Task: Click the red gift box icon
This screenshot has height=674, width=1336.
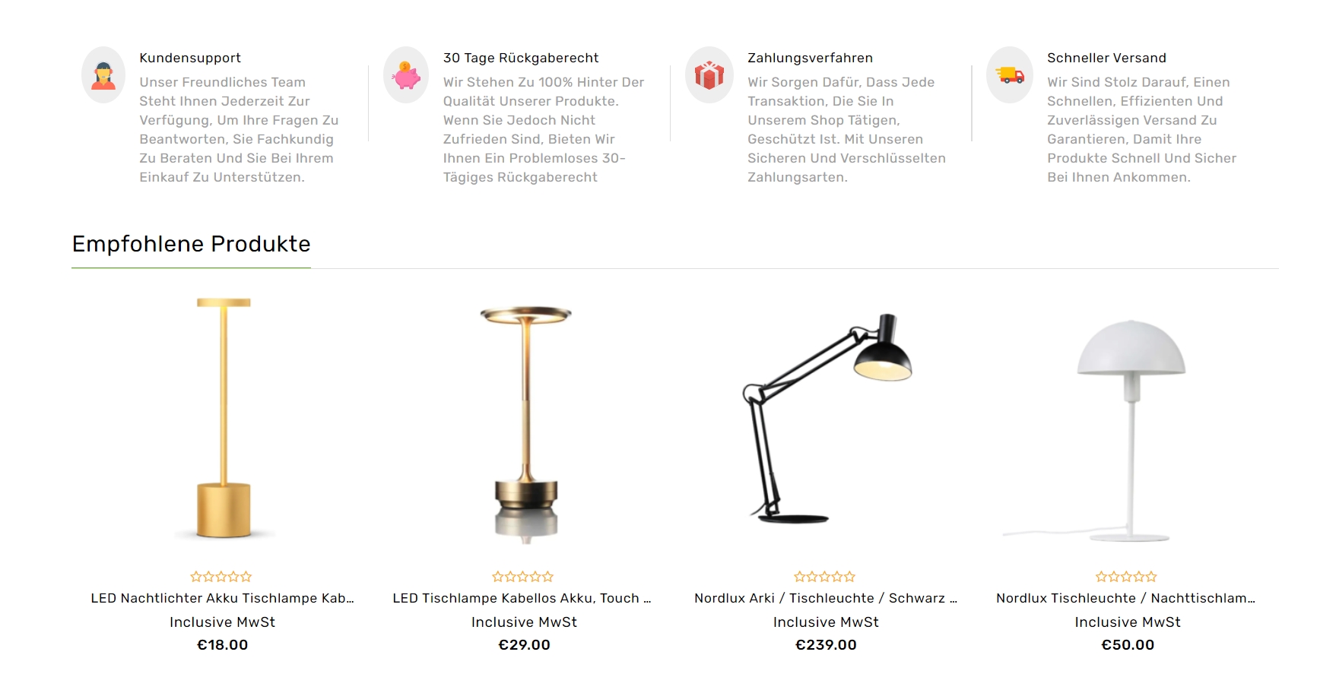Action: [x=709, y=75]
